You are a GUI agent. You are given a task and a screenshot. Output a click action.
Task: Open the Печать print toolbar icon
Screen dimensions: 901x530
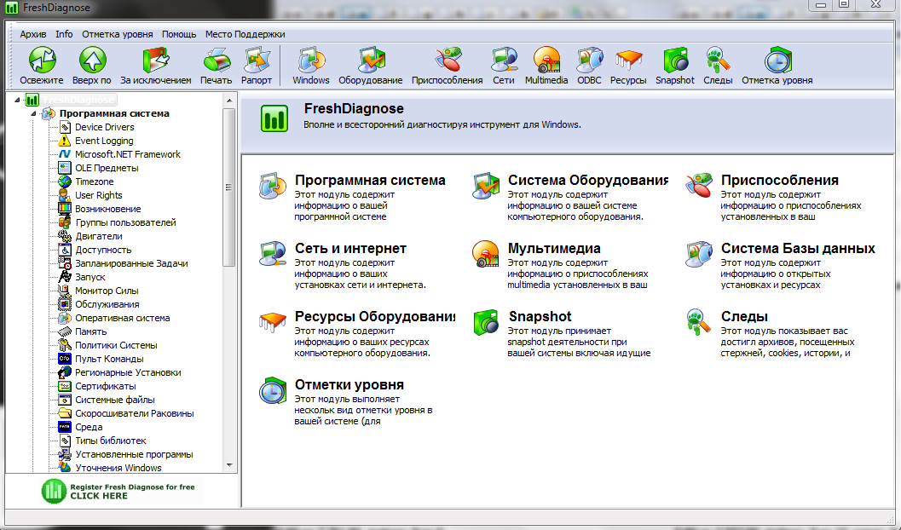click(x=216, y=60)
